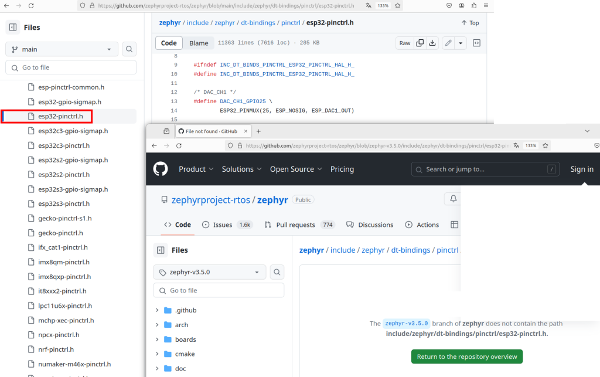Click reload icon in the back browser window
Screen dimensions: 600x377
[31, 6]
